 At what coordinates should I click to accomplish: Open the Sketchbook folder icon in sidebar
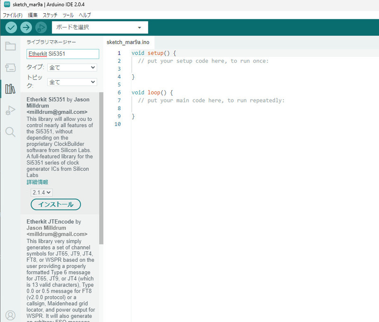10,46
